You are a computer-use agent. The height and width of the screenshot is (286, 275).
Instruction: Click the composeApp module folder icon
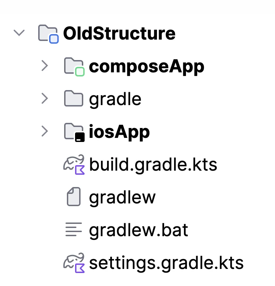74,67
